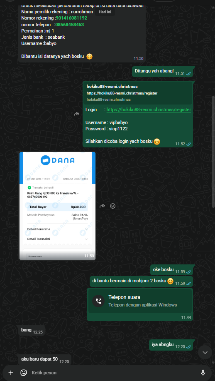Click the chat scrollbar thumb
Viewport: 215px width, 381px height.
click(x=213, y=151)
